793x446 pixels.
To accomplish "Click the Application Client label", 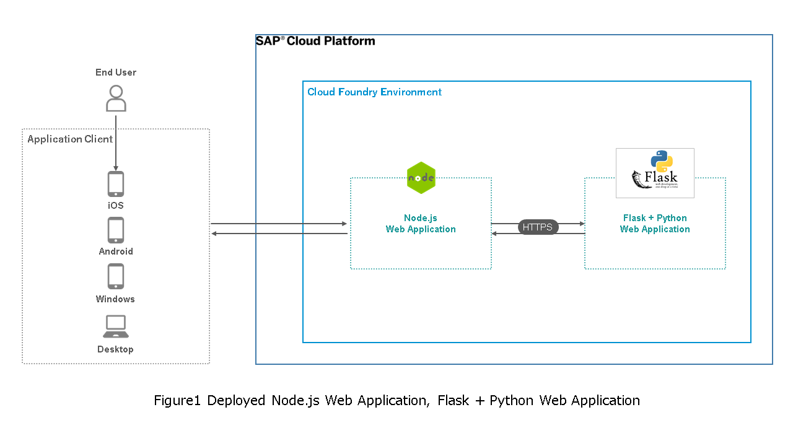I will 70,139.
